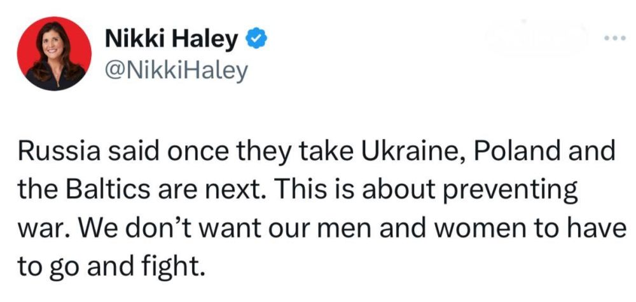
Task: Click the Nikki Haley display name
Action: tap(172, 40)
